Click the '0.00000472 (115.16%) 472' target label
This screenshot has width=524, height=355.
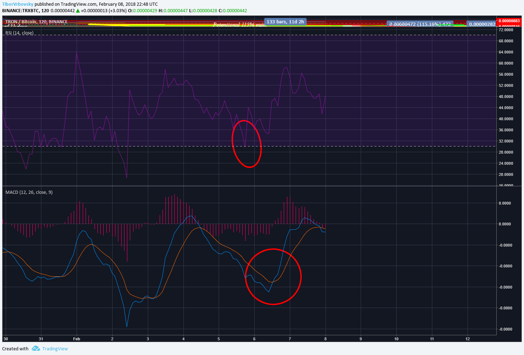pos(420,24)
